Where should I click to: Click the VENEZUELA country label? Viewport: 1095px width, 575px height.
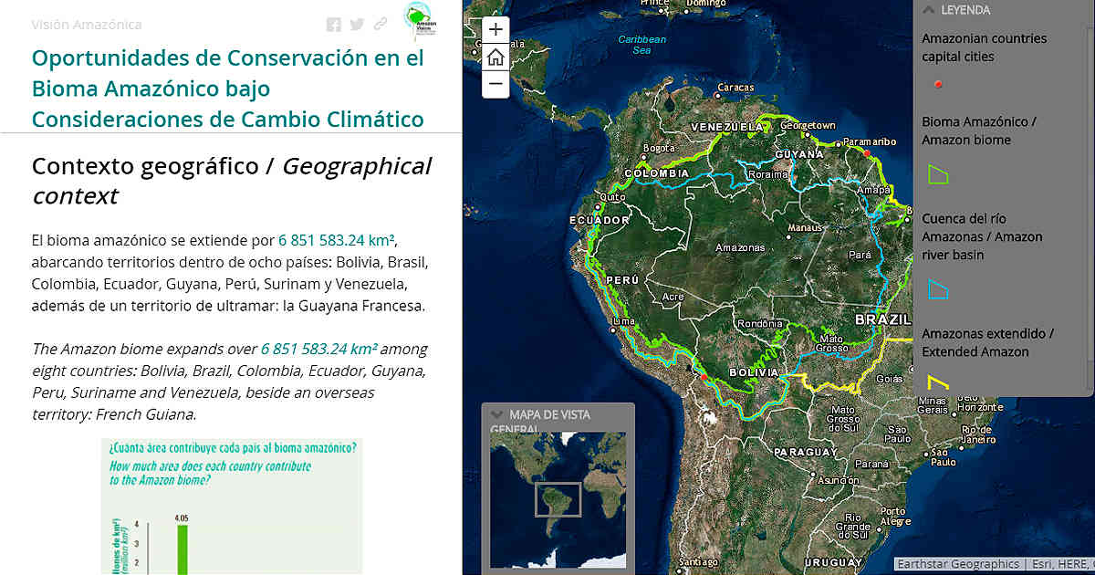click(727, 127)
